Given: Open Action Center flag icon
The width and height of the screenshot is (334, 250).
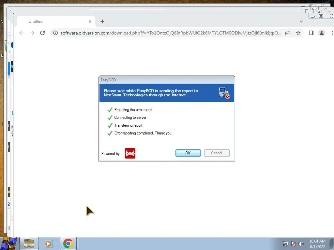Looking at the screenshot, I should click(x=293, y=244).
